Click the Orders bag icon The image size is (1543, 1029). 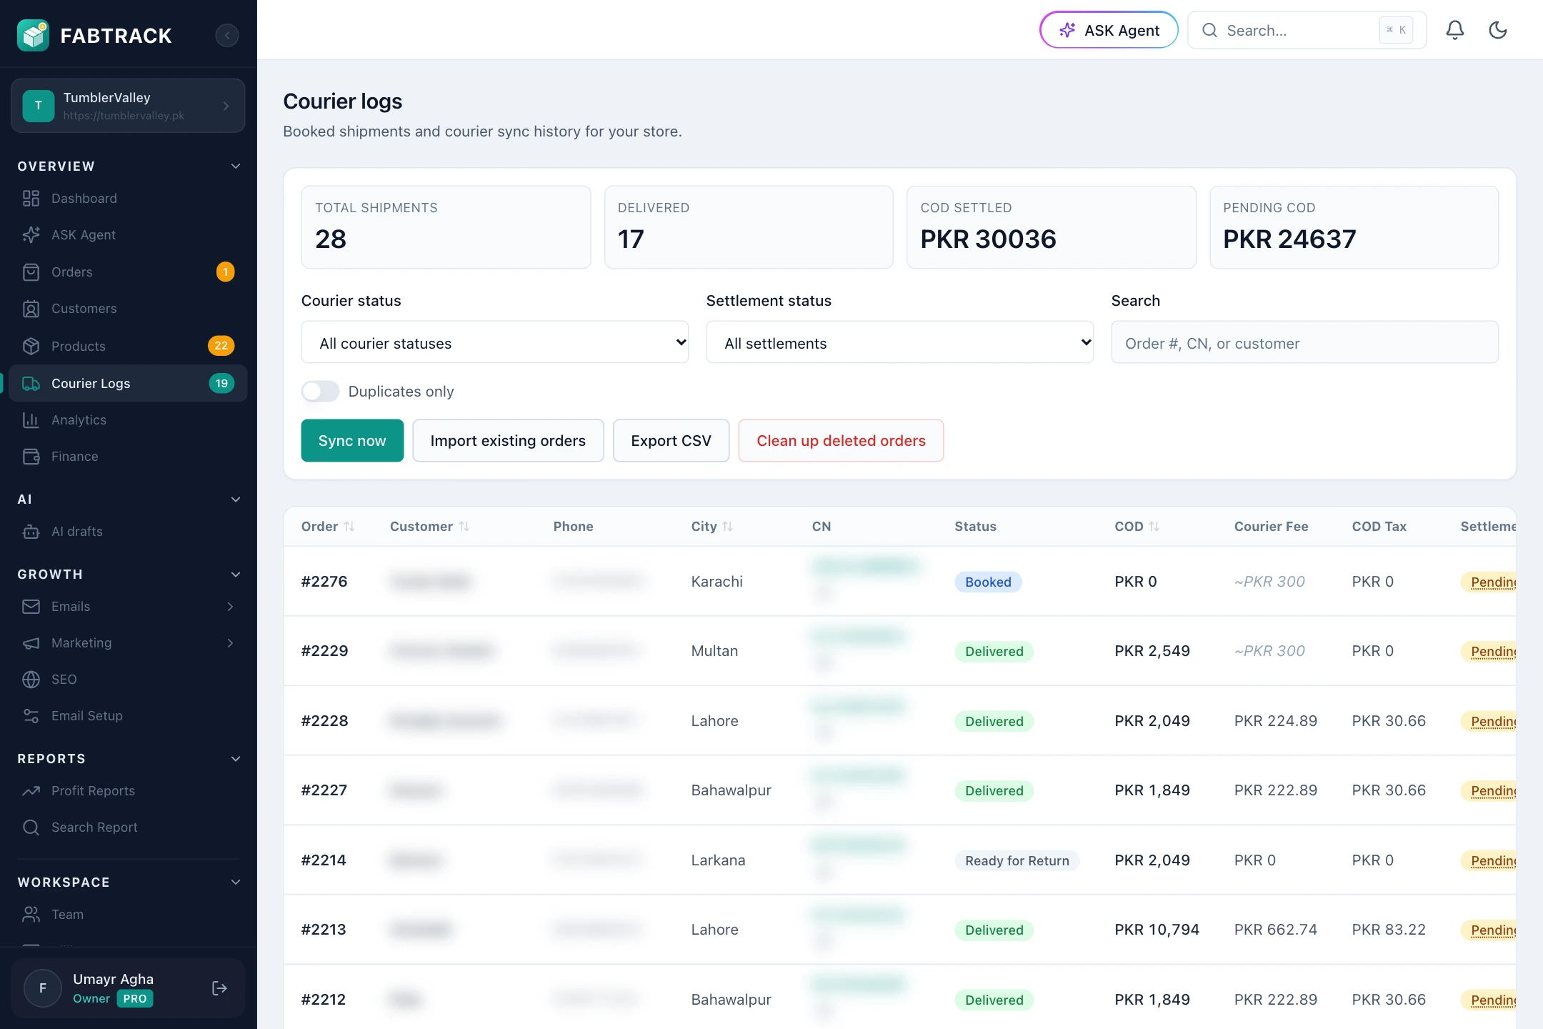click(x=31, y=272)
